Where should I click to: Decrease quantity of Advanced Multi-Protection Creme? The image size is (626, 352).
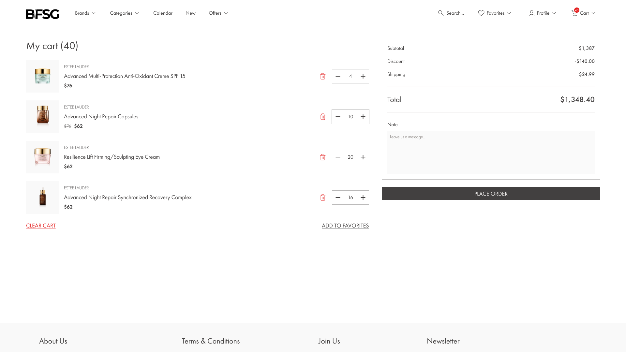coord(338,76)
